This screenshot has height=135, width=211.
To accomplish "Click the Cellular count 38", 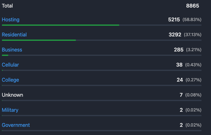I will pos(179,65).
